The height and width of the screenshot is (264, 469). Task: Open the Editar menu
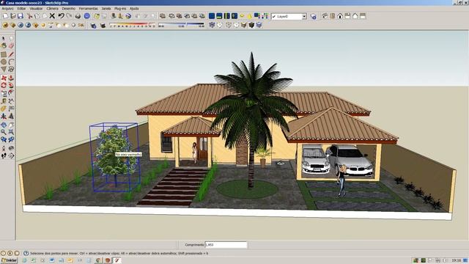[x=21, y=8]
